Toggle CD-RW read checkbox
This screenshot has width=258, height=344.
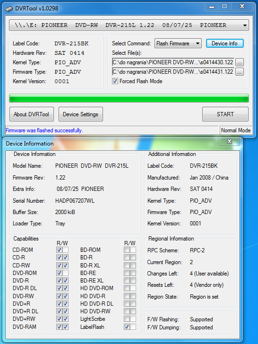coord(59,265)
